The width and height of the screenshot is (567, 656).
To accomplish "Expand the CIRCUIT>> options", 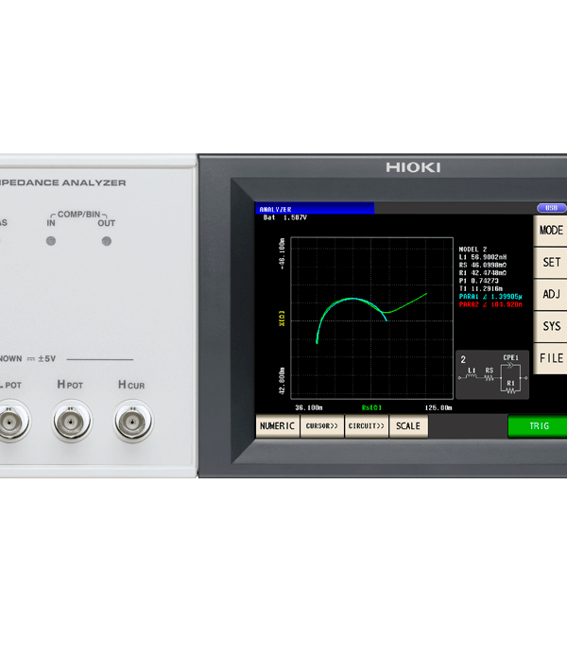I will point(367,426).
